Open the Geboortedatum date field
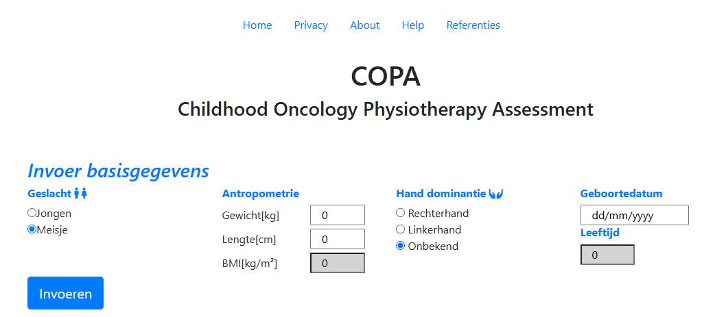This screenshot has width=726, height=317. 634,215
